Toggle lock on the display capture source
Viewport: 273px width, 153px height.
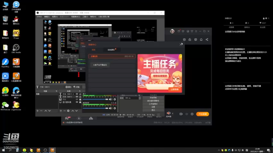(80, 102)
